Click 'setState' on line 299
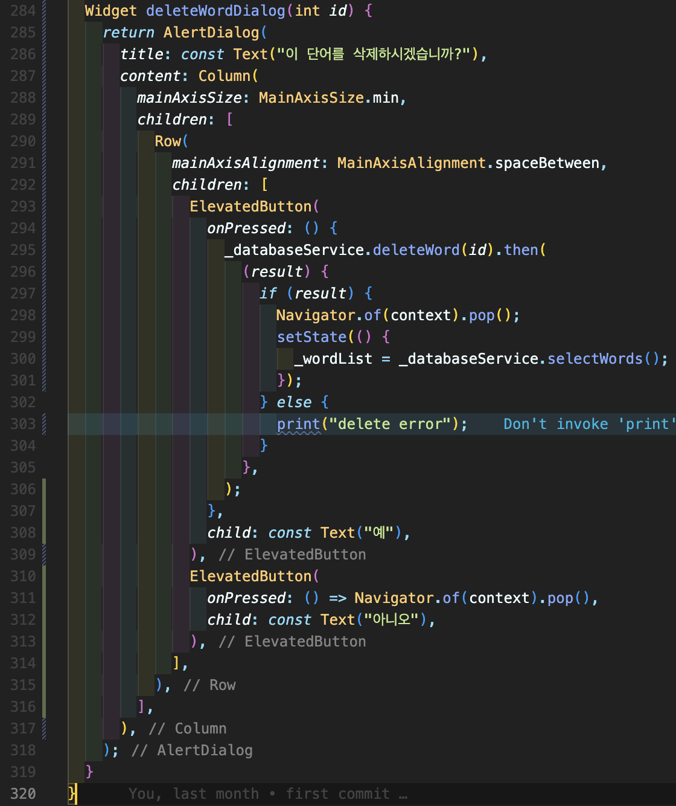 pos(312,337)
